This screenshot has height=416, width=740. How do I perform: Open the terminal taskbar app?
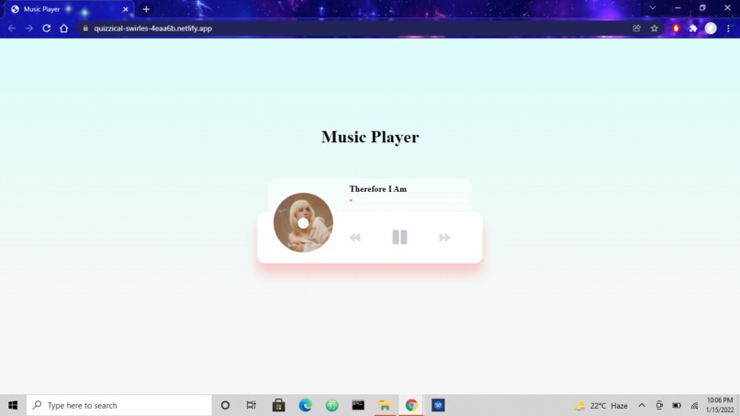click(x=358, y=405)
